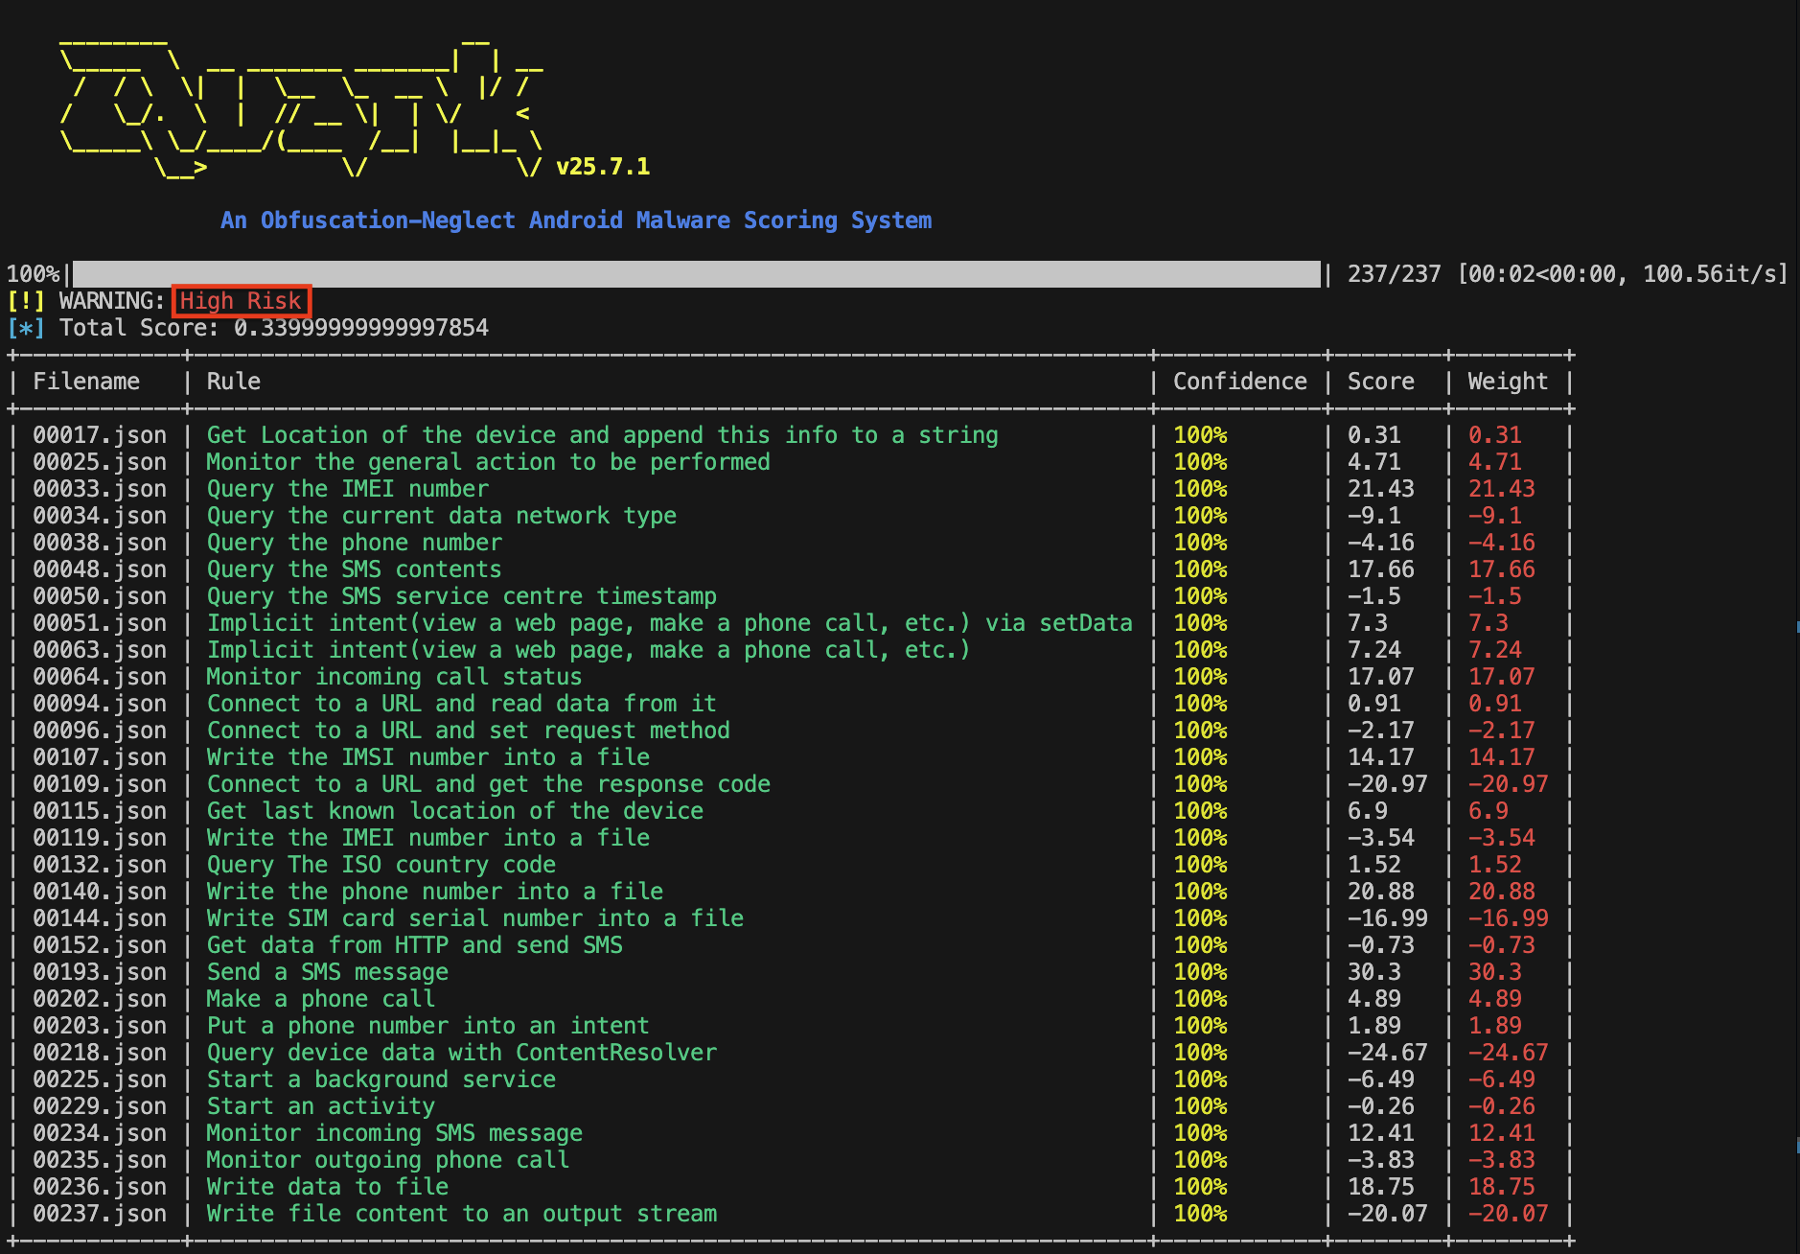Click rule 'Query The ISO country code'
This screenshot has height=1254, width=1800.
coord(381,865)
